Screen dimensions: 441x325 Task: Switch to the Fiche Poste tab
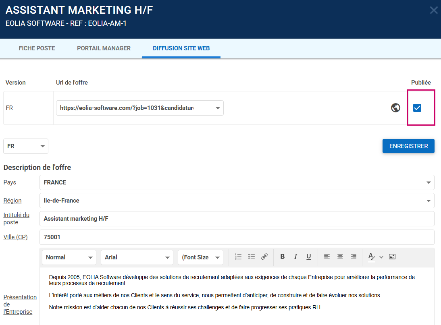(x=37, y=48)
